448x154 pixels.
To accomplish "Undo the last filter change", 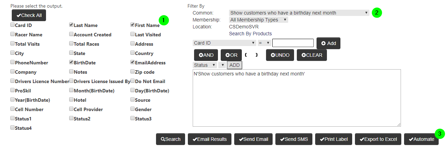I will coord(280,55).
